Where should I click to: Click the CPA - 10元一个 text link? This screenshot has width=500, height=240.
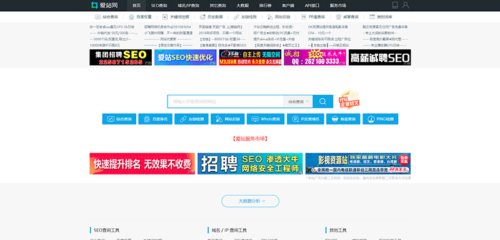(319, 33)
